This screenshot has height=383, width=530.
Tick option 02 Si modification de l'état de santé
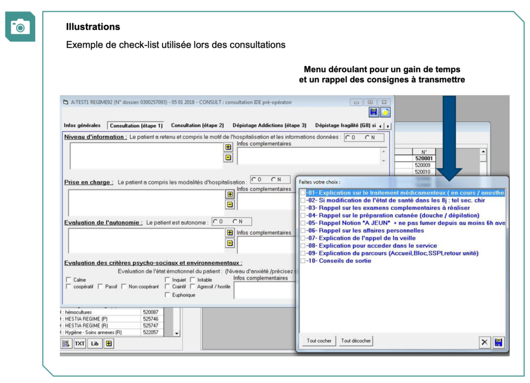point(303,201)
